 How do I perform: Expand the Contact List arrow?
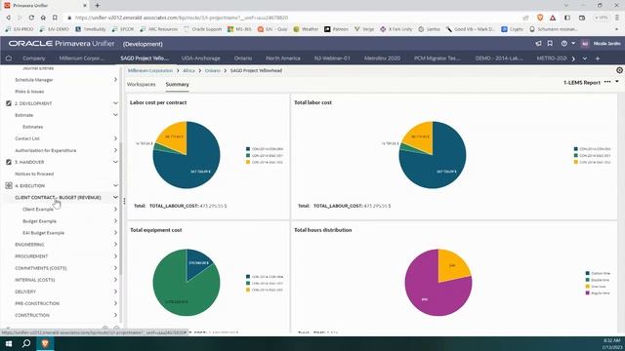(x=115, y=138)
